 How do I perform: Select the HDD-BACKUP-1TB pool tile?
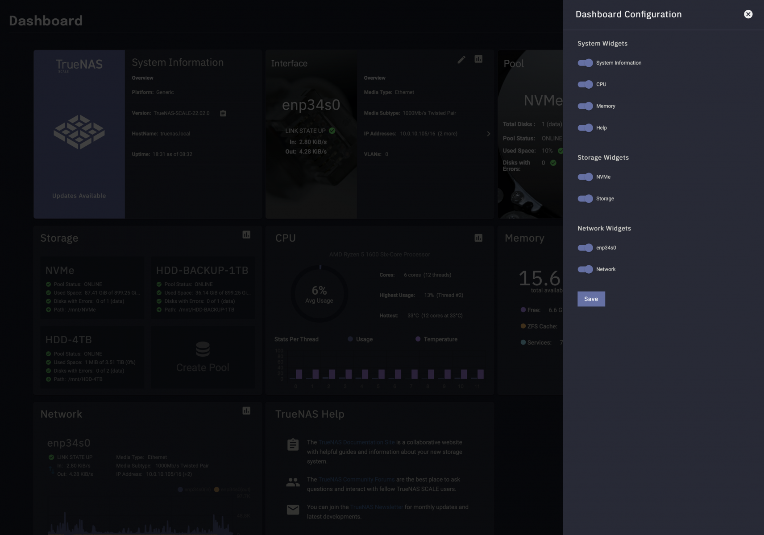point(203,288)
